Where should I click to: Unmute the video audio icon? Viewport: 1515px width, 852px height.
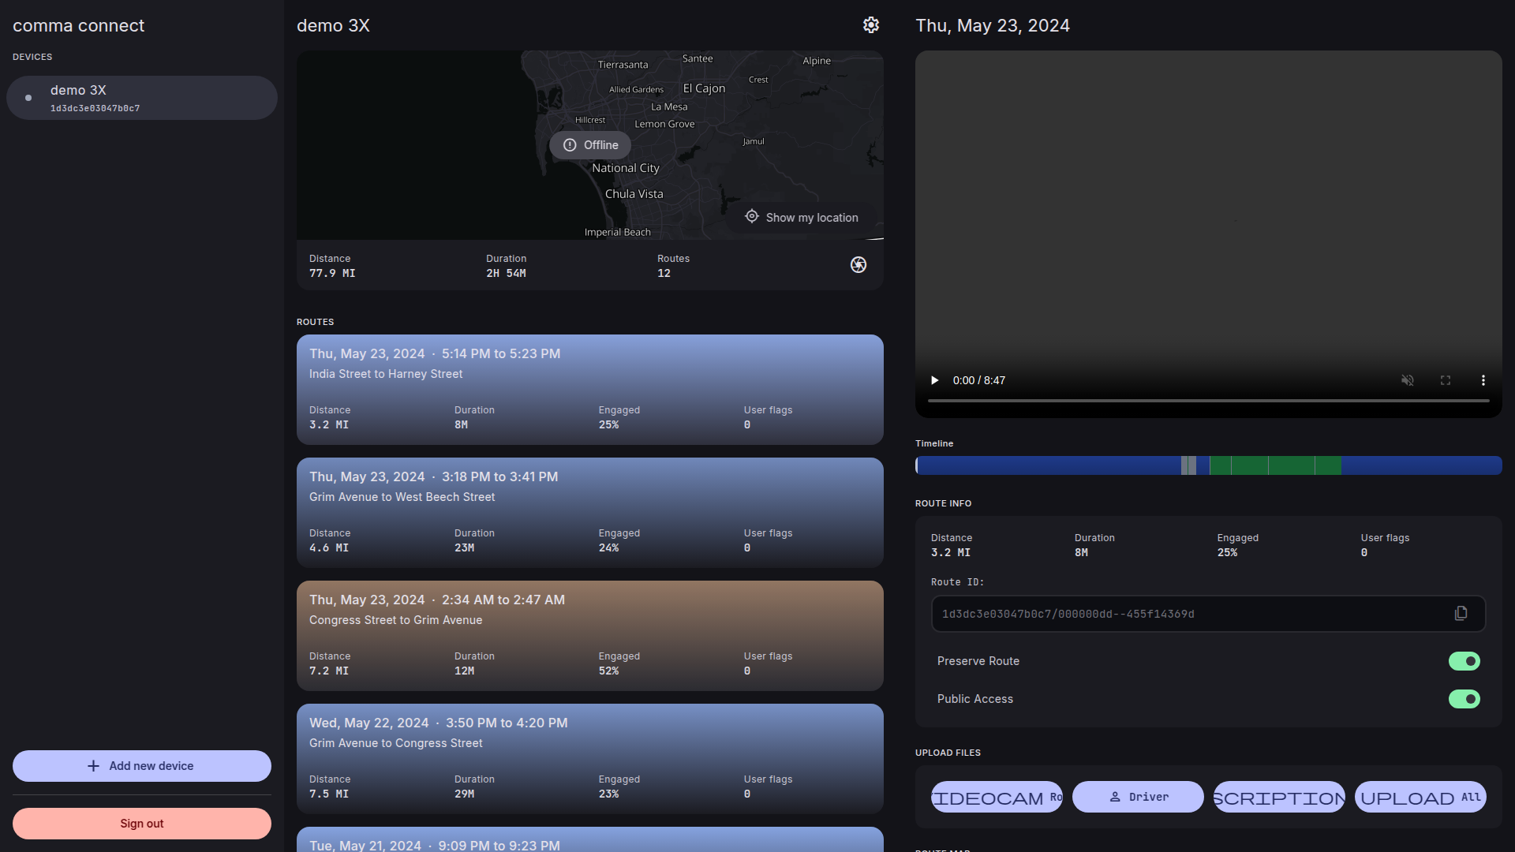(1407, 380)
